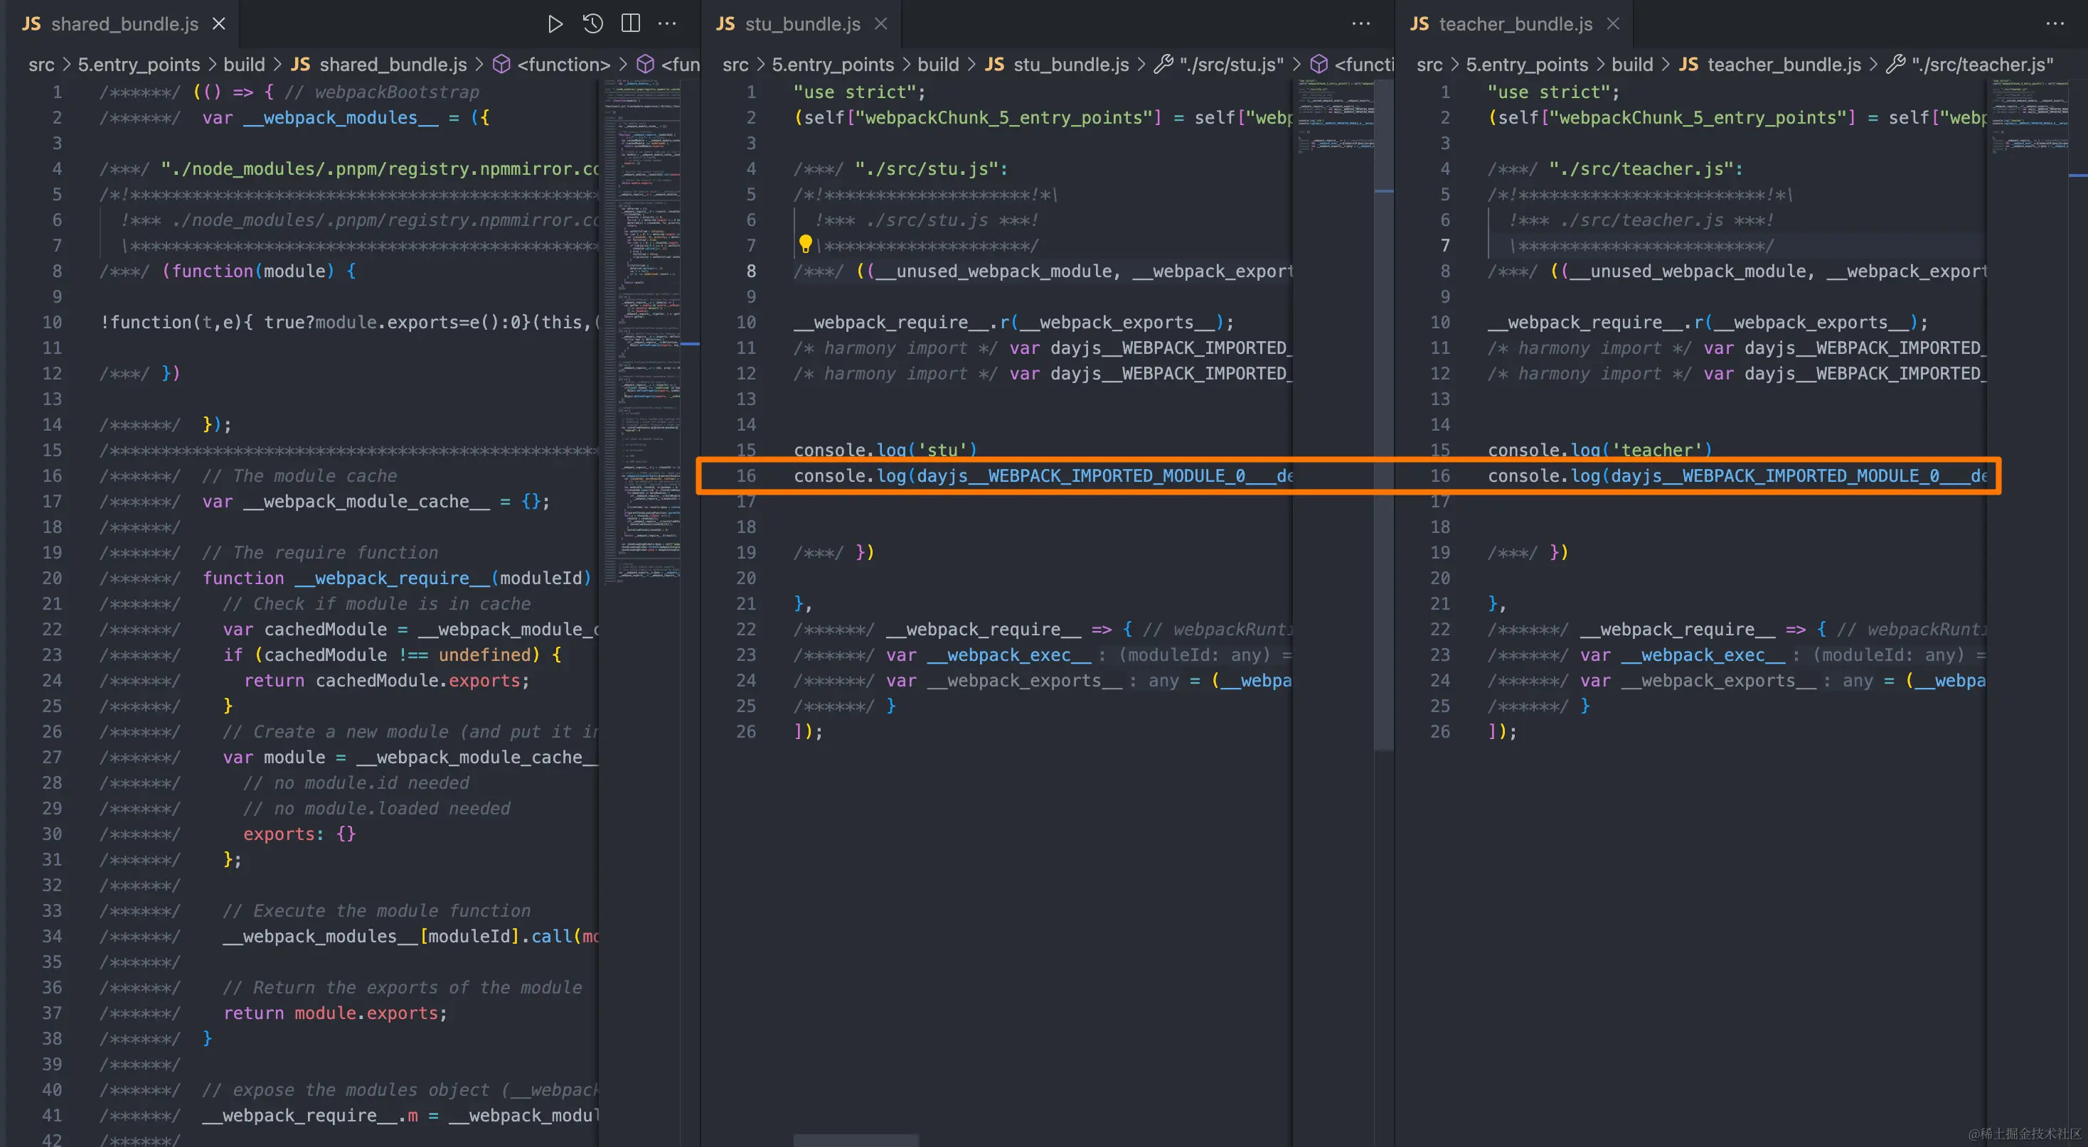The width and height of the screenshot is (2088, 1147).
Task: Open 5.entry_points breadcrumb in stu_bundle editor
Action: tap(833, 65)
